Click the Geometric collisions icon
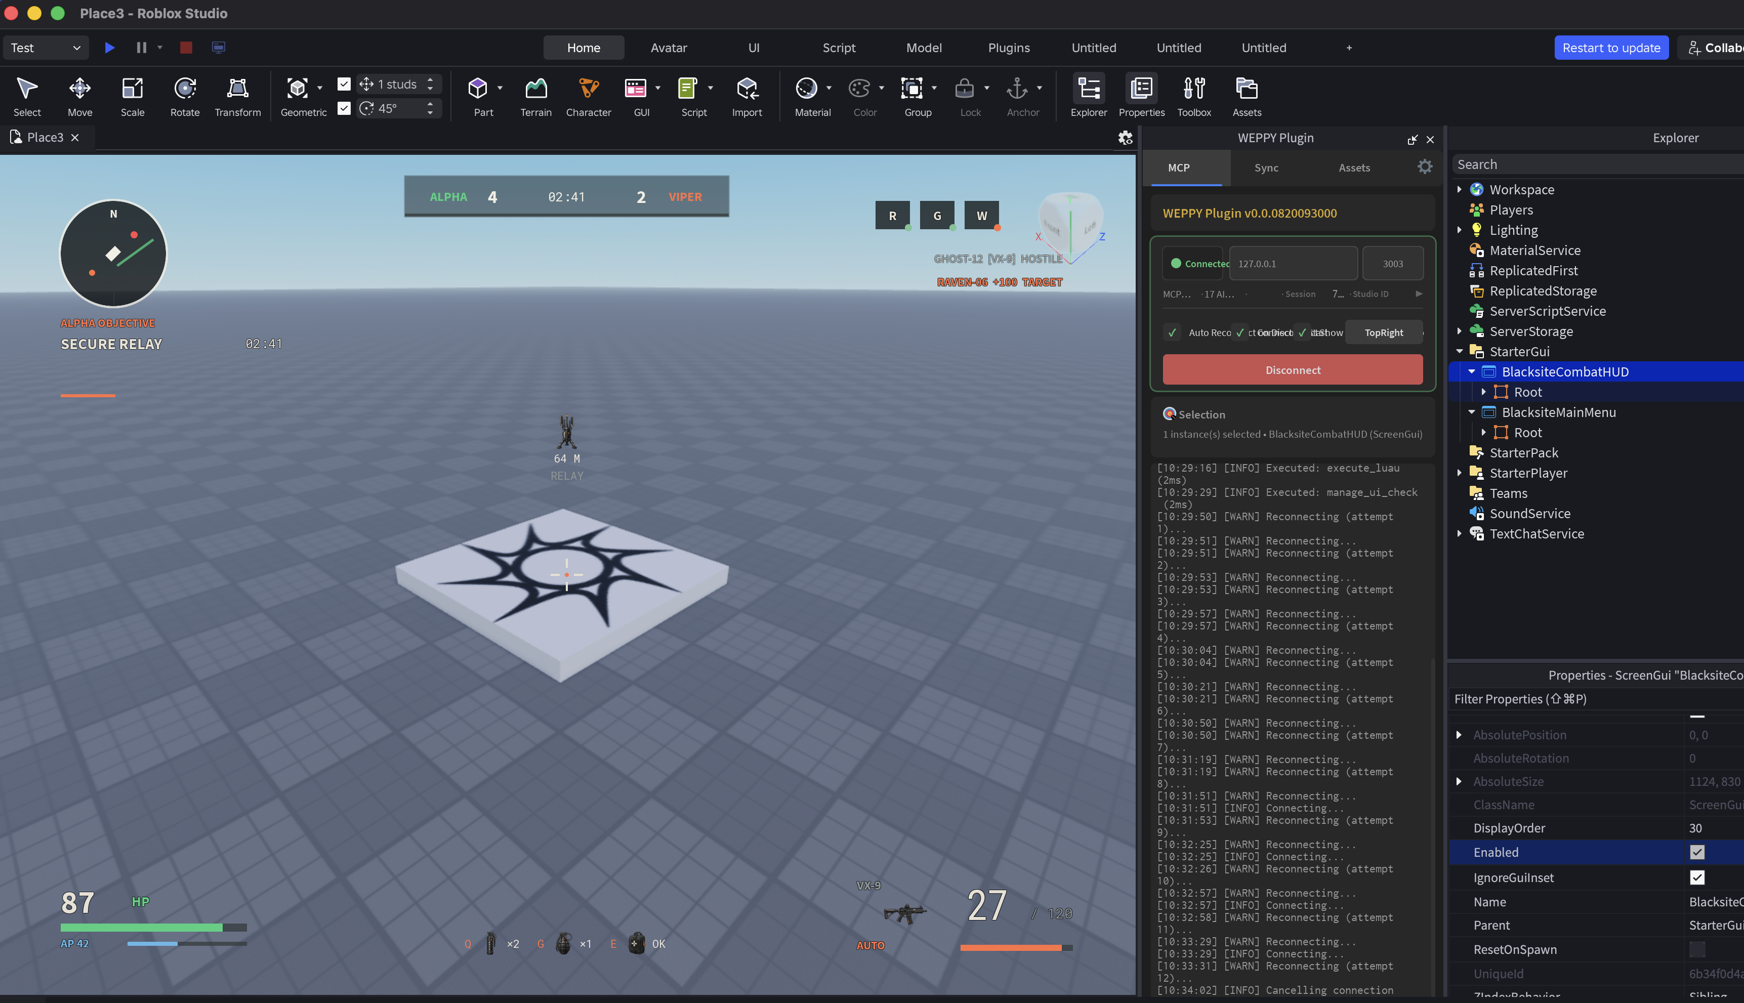This screenshot has width=1744, height=1003. [x=298, y=88]
